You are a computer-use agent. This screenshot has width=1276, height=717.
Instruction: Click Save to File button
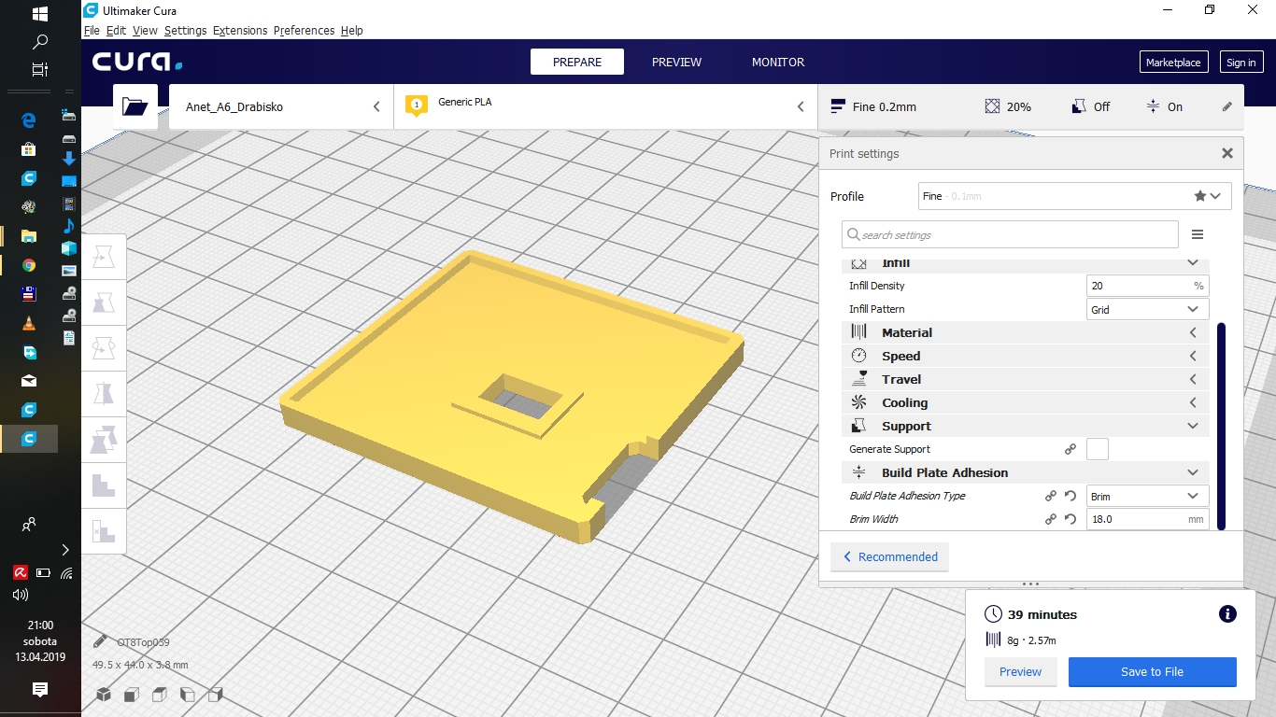point(1152,671)
